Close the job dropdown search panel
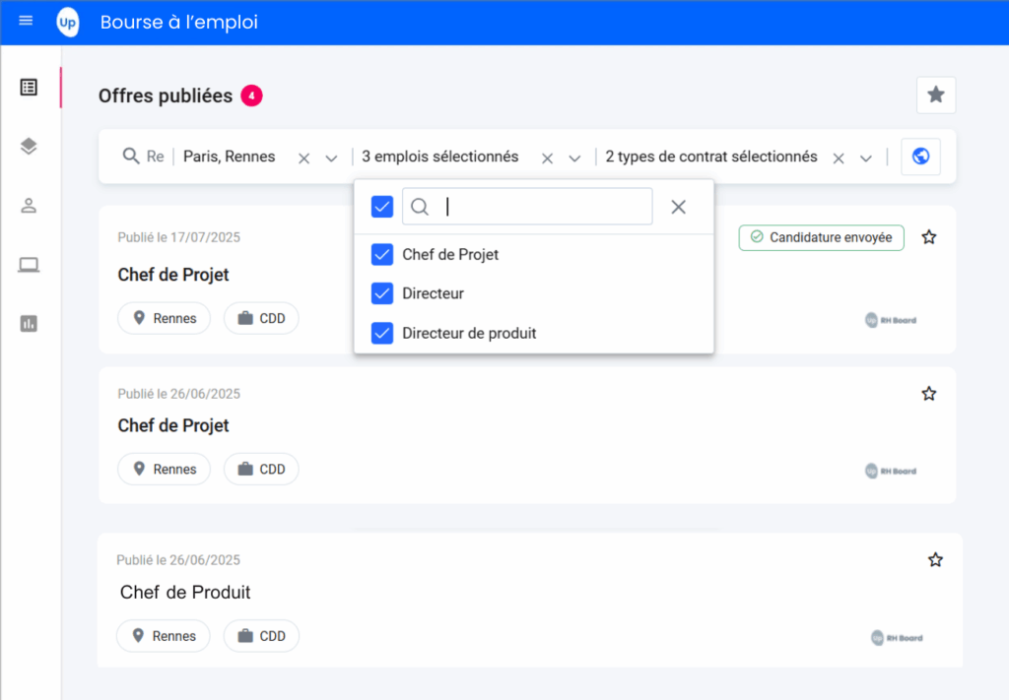This screenshot has height=700, width=1009. (678, 207)
